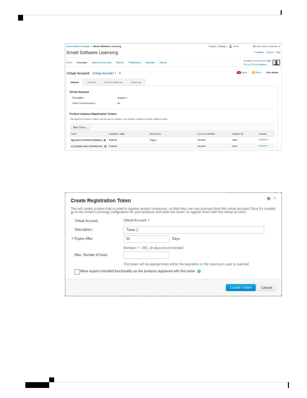
Task: Click info icon beside export-controlled option
Action: click(199, 271)
